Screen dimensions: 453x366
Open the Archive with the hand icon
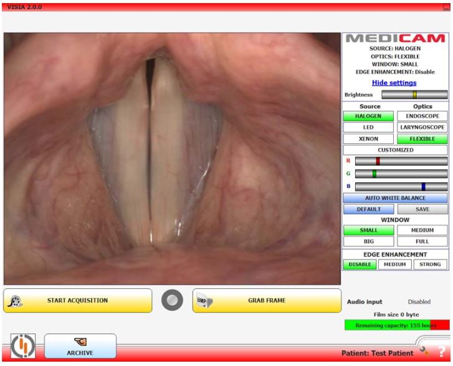click(x=80, y=346)
